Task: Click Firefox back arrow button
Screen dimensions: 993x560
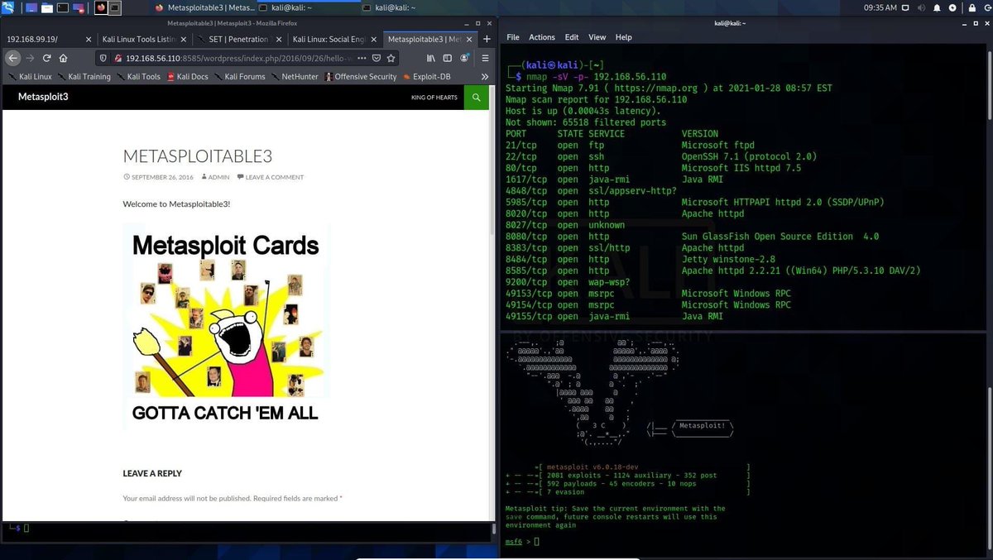Action: pos(12,58)
